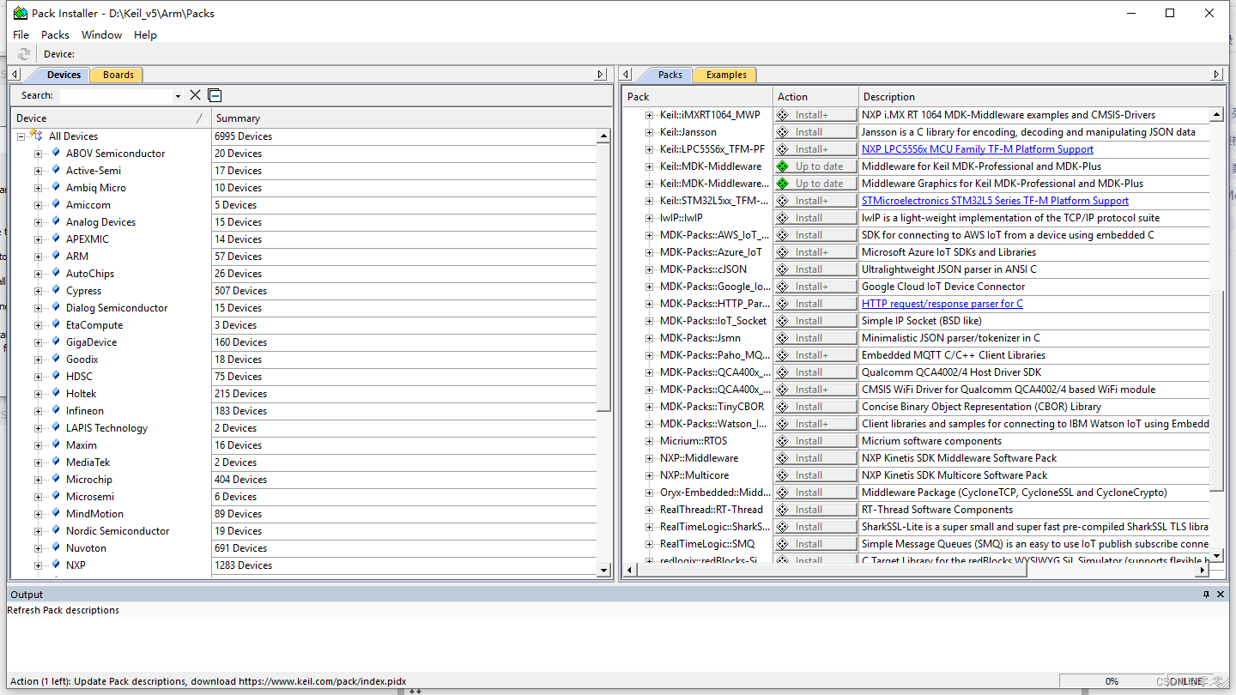Open NXP LPC55S6x MCU Family TF-M link
This screenshot has height=695, width=1236.
tap(978, 149)
